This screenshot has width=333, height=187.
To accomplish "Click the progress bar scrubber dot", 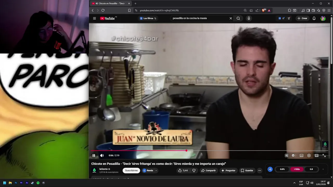I will tap(186, 151).
